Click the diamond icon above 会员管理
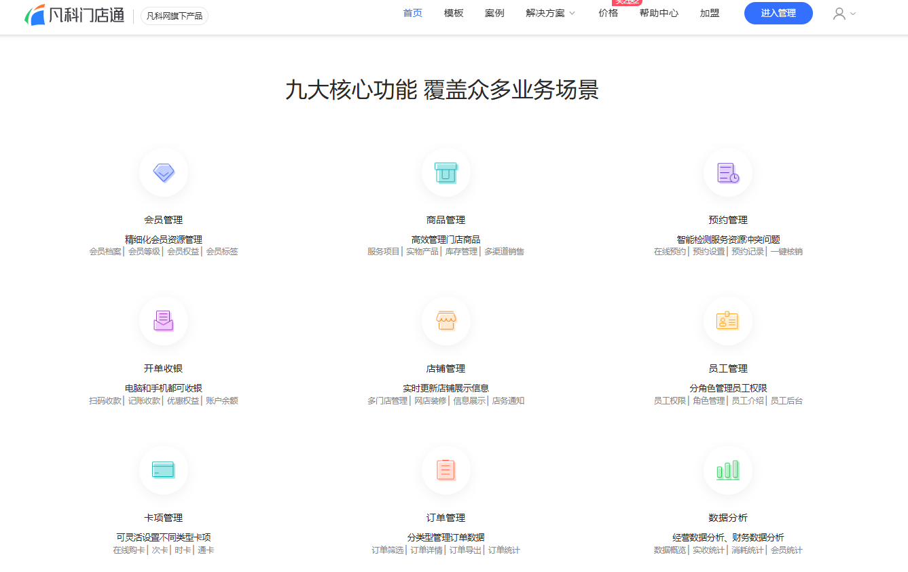Viewport: 908px width, 572px height. coord(164,172)
